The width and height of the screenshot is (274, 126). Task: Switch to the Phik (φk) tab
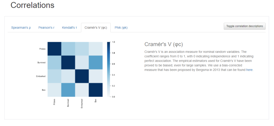[x=121, y=27]
